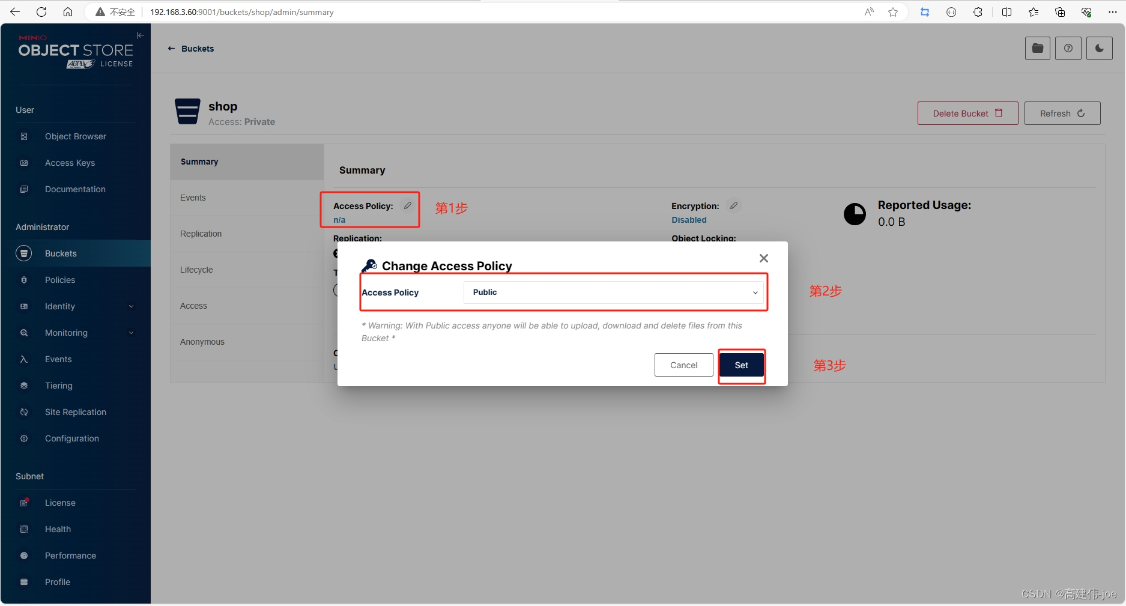Open favorites list icon
The image size is (1126, 606).
[1034, 12]
